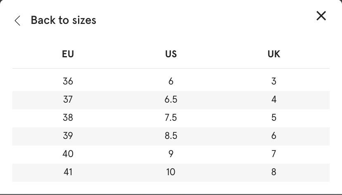This screenshot has height=195, width=342.
Task: Click the back arrow chevron icon
Action: (x=17, y=21)
